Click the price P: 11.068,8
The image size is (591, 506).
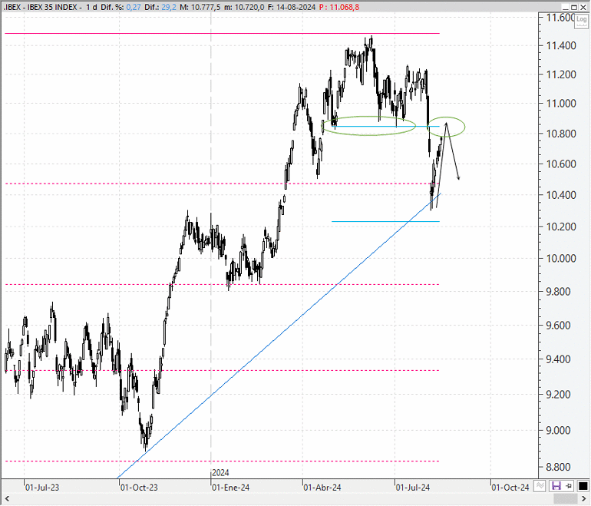click(x=339, y=7)
